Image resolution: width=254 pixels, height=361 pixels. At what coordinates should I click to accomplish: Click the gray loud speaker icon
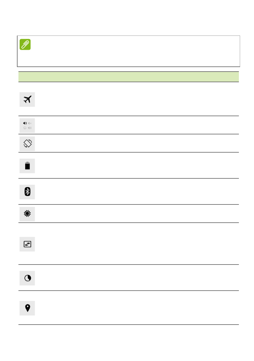30,128
